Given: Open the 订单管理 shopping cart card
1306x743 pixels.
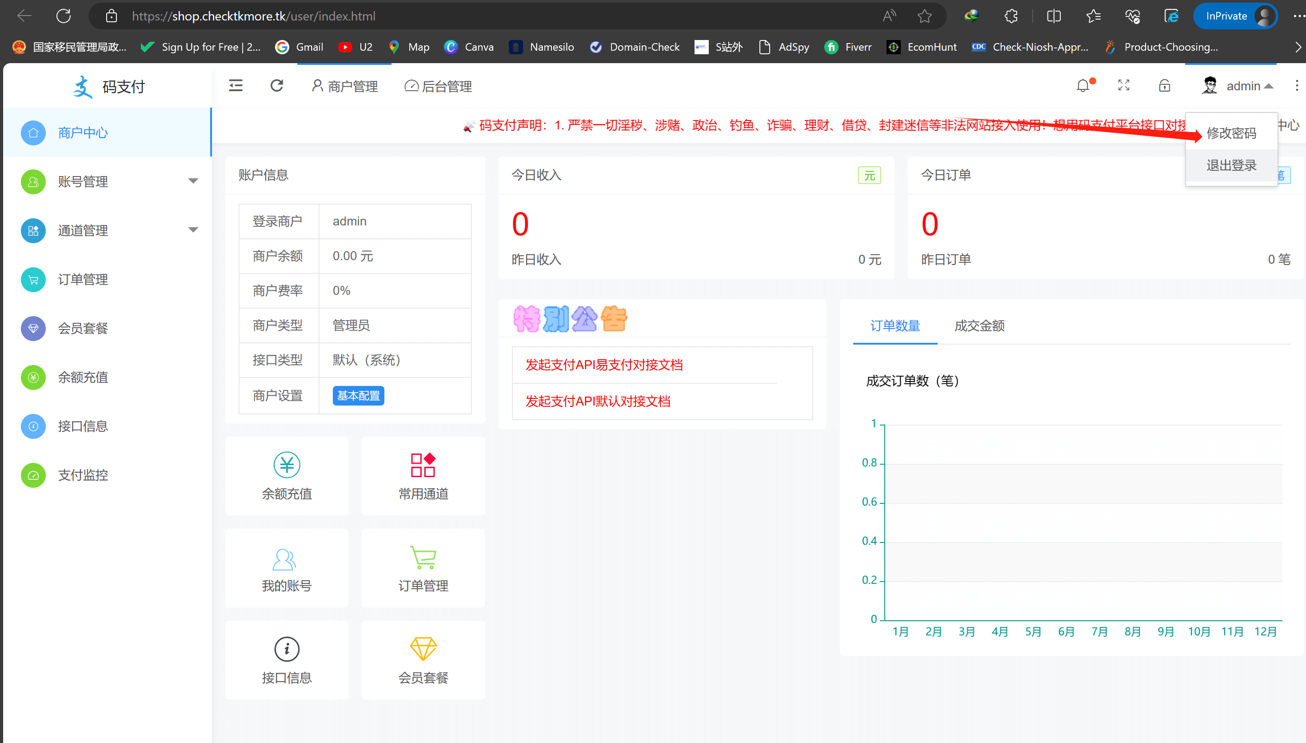Looking at the screenshot, I should coord(423,568).
